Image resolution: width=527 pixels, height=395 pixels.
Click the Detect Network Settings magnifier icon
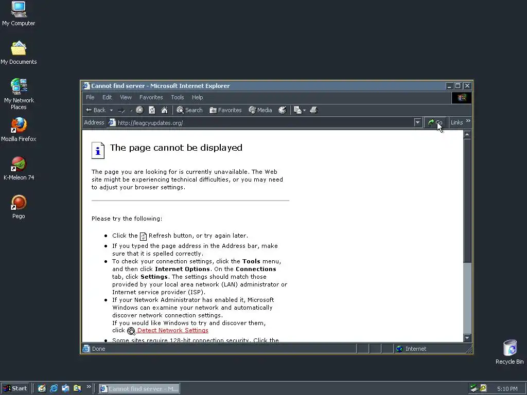coord(131,331)
